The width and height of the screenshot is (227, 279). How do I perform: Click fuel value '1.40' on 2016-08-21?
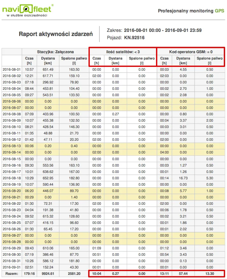pos(74,197)
